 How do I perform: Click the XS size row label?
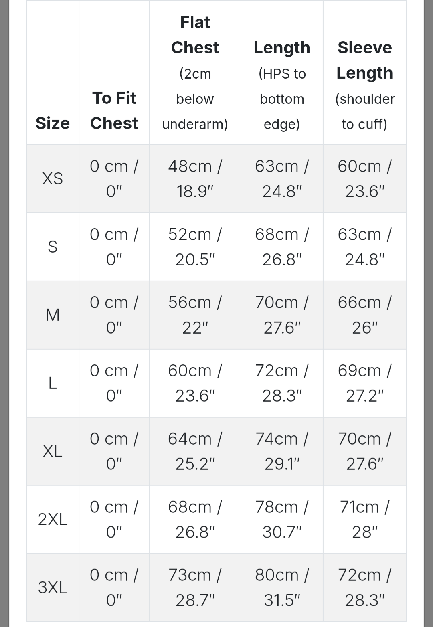click(53, 179)
